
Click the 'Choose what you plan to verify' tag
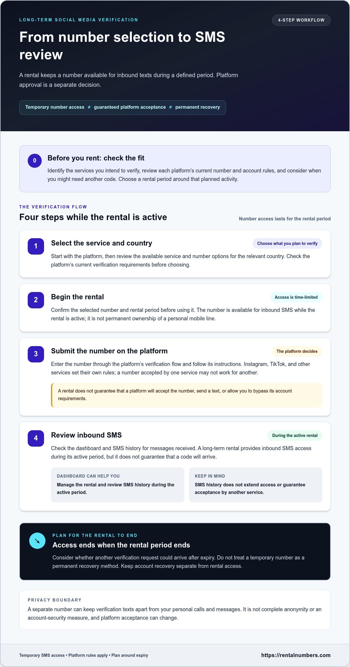(x=287, y=243)
